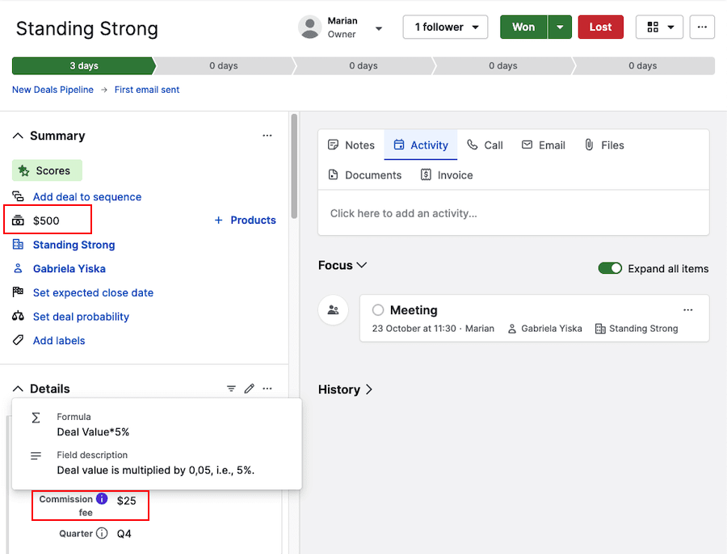Click the top-right more actions ellipsis

[702, 27]
